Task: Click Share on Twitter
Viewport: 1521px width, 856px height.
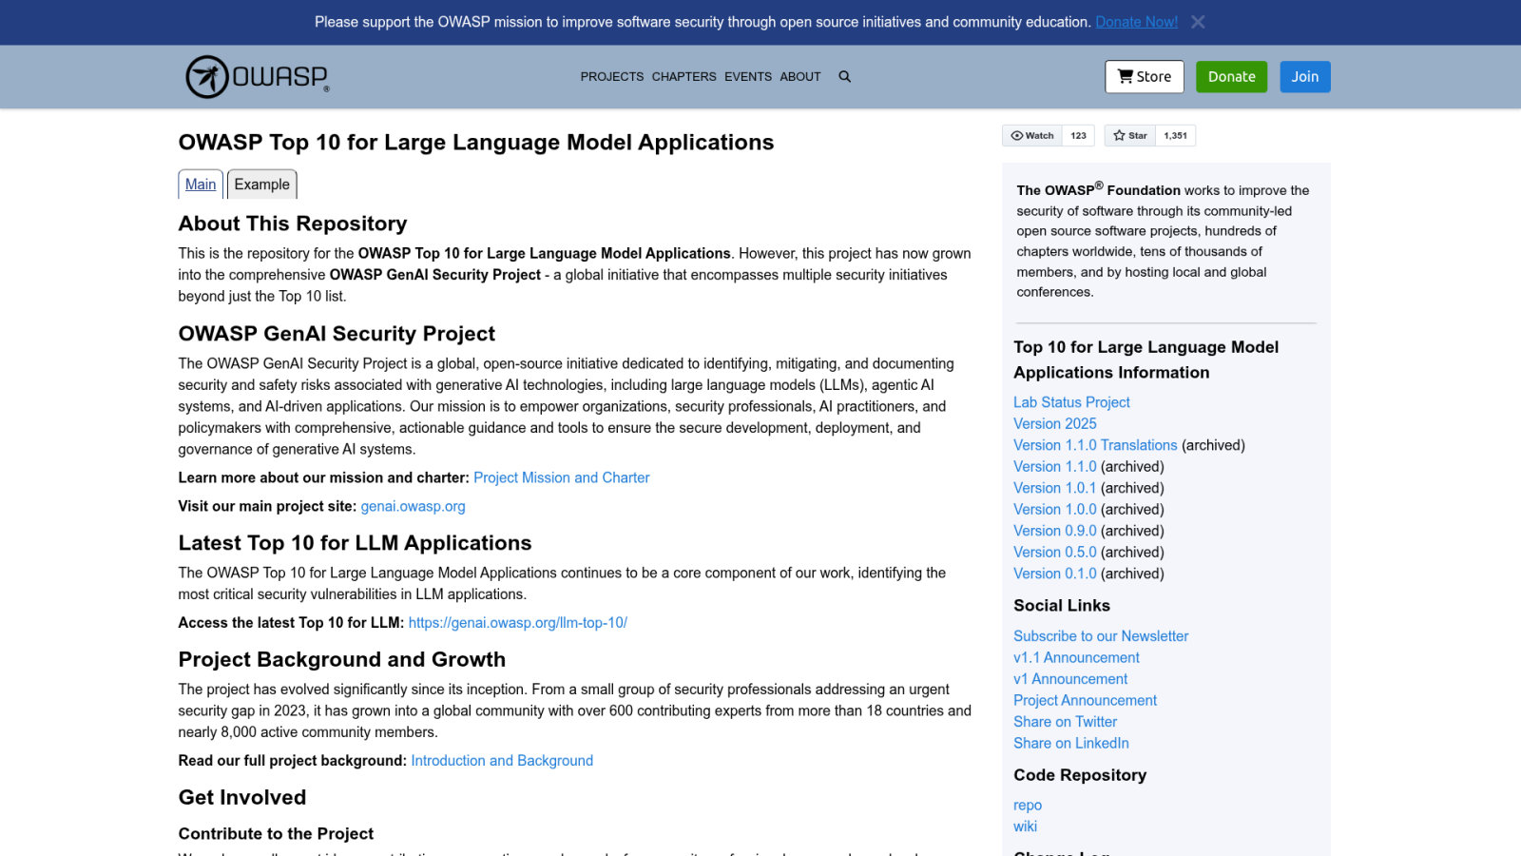Action: (x=1065, y=722)
